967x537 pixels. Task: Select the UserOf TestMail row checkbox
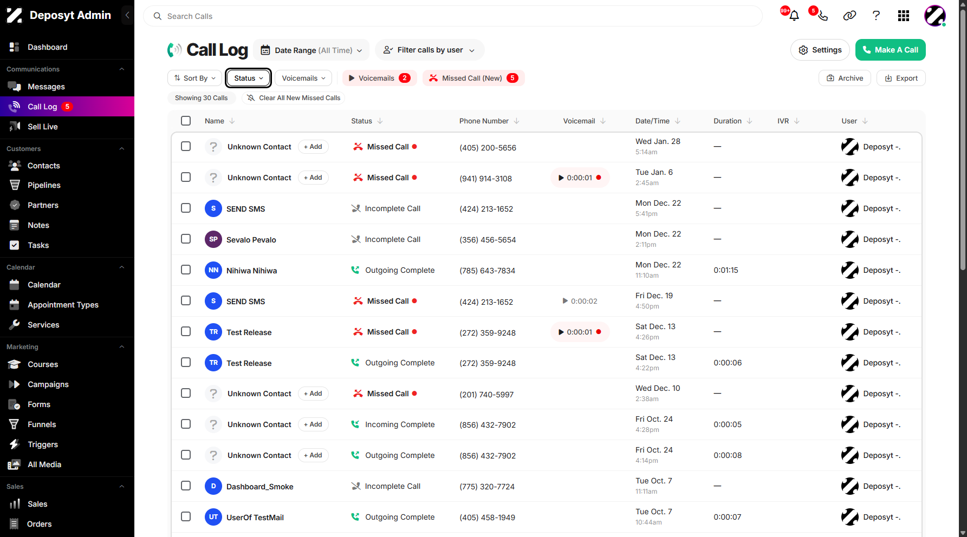coord(186,516)
